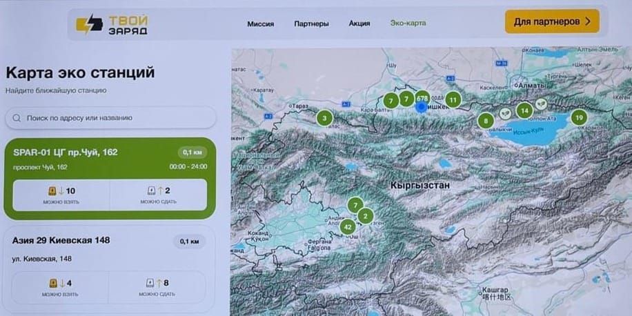Click the Можно сдать label under 2

tap(159, 201)
